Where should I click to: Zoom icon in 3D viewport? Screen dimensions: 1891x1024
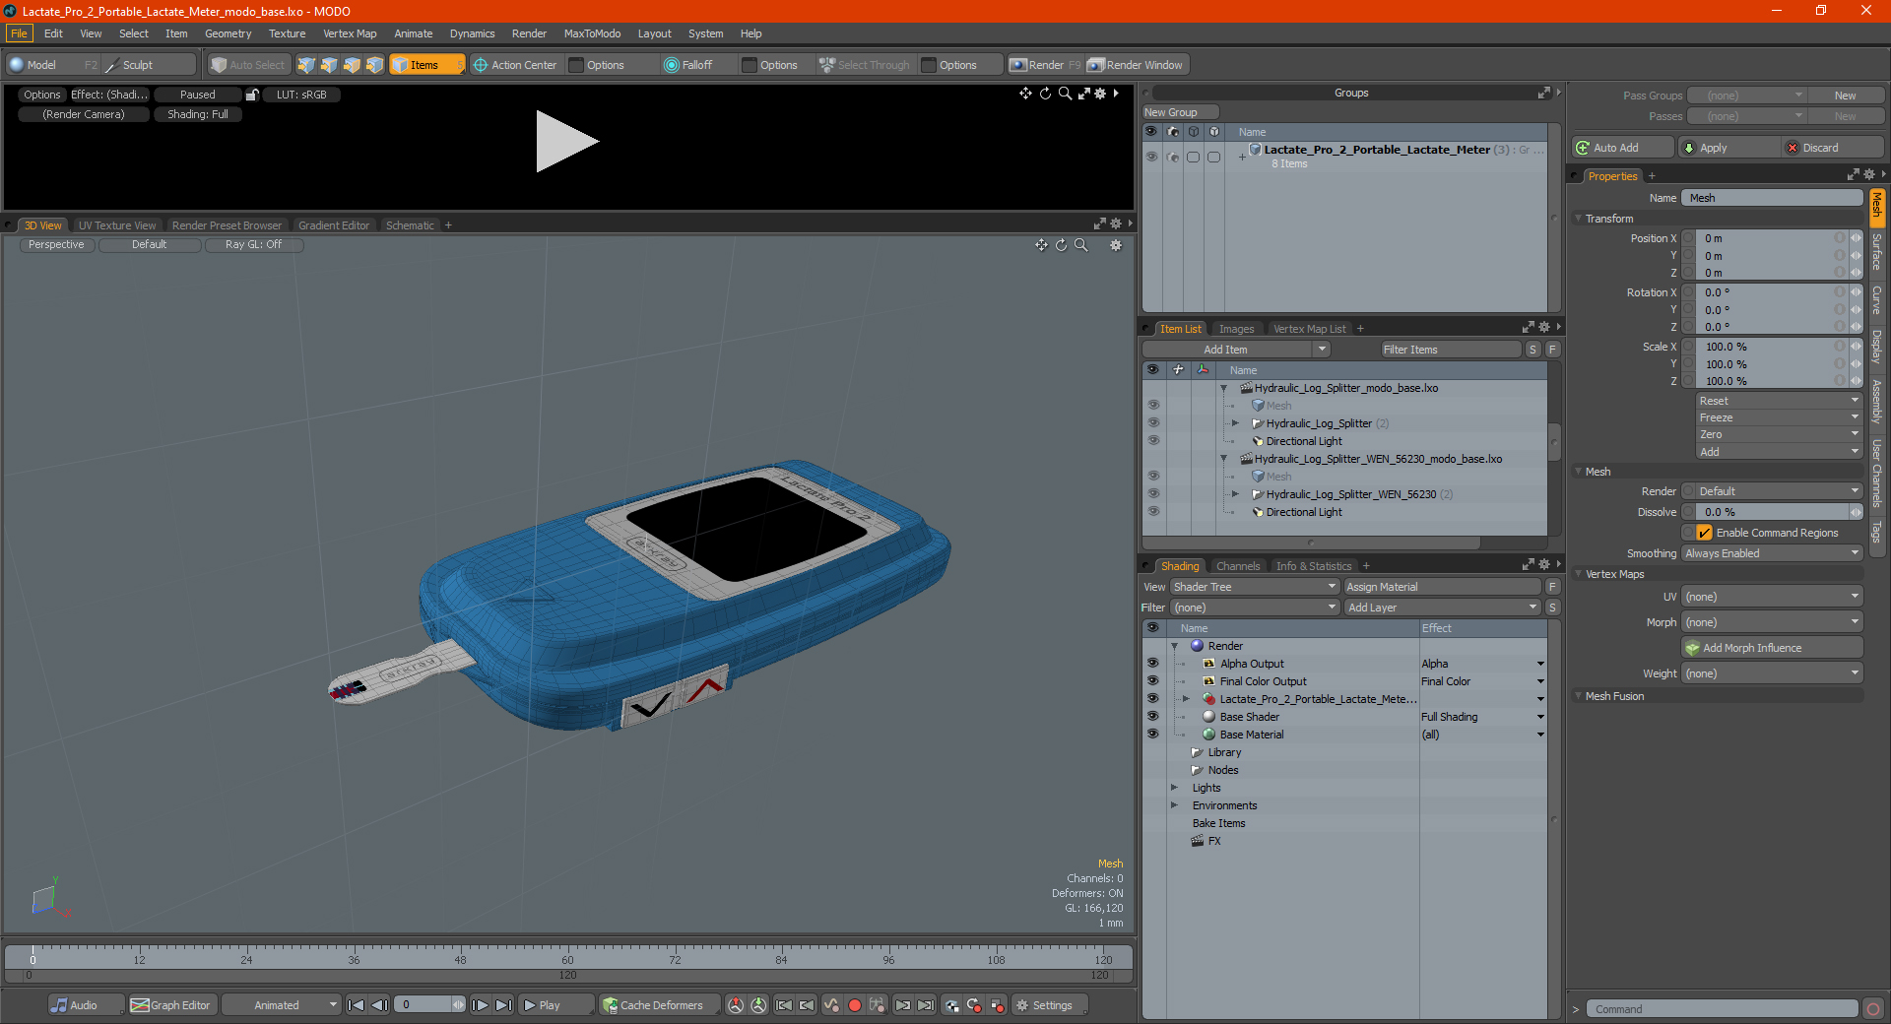(x=1081, y=245)
